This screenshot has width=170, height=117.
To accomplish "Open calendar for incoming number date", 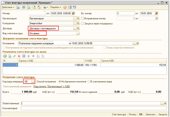I will click(157, 13).
